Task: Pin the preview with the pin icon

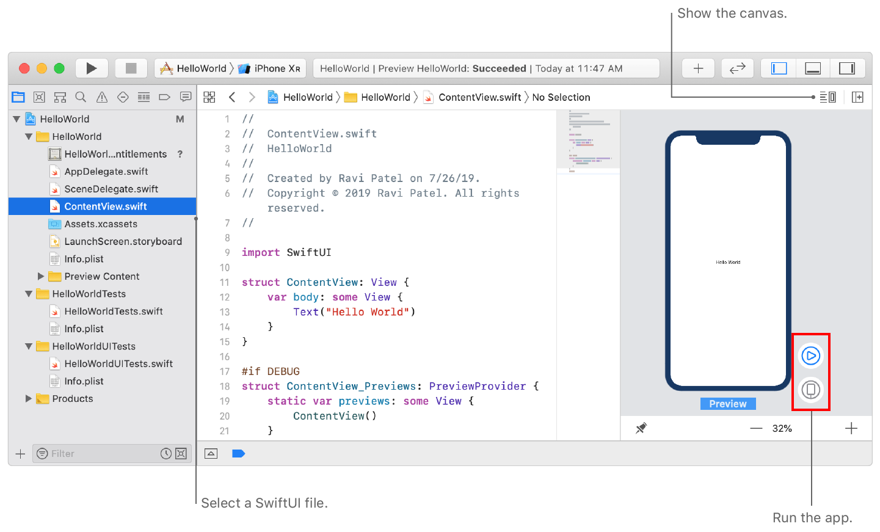Action: [641, 428]
